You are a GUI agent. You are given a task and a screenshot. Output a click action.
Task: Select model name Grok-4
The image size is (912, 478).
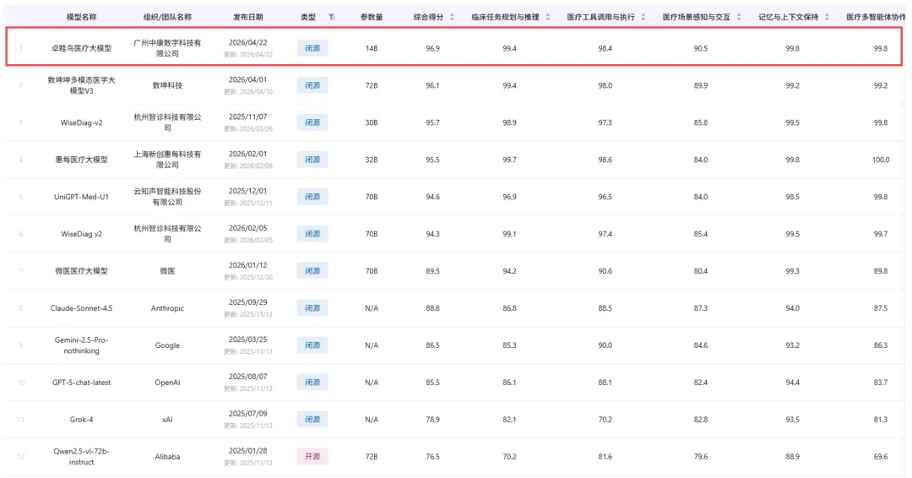coord(81,420)
